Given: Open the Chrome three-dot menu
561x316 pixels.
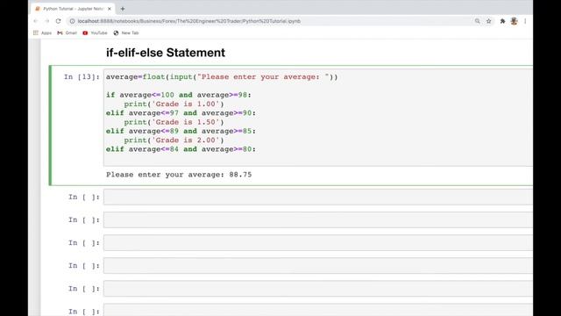Looking at the screenshot, I should [525, 21].
